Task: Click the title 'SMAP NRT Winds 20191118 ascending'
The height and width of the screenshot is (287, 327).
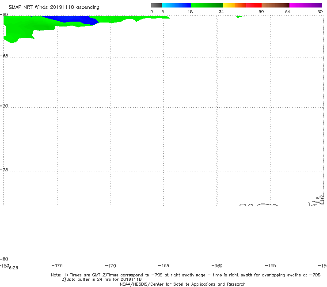Action: [x=54, y=7]
